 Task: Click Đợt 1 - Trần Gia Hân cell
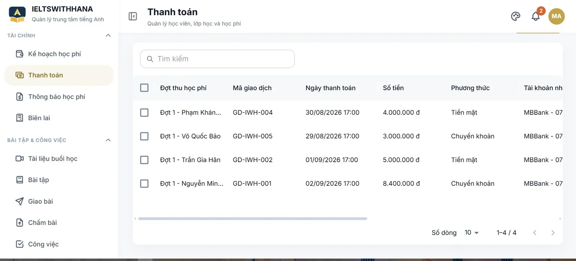coord(190,160)
